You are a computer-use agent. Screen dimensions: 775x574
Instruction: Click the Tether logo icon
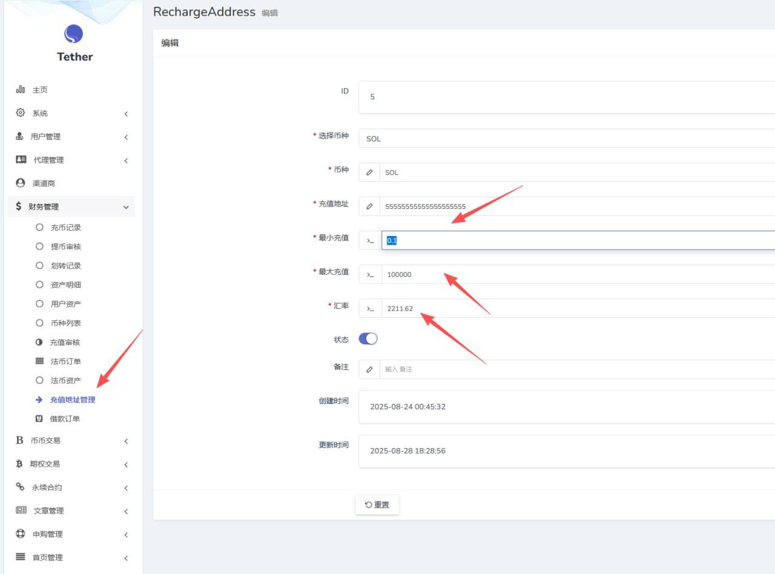point(73,34)
